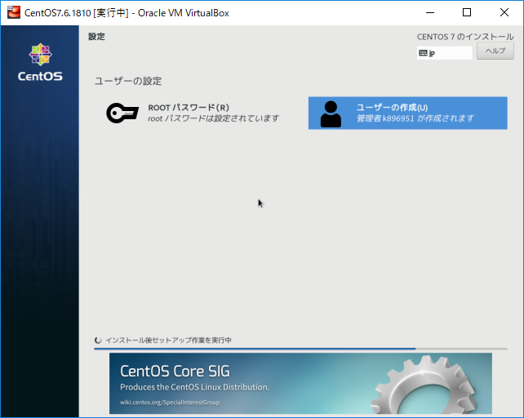This screenshot has height=418, width=524.
Task: Click the wiki.centos.org/SpecialInterestGroup link text
Action: tap(170, 402)
